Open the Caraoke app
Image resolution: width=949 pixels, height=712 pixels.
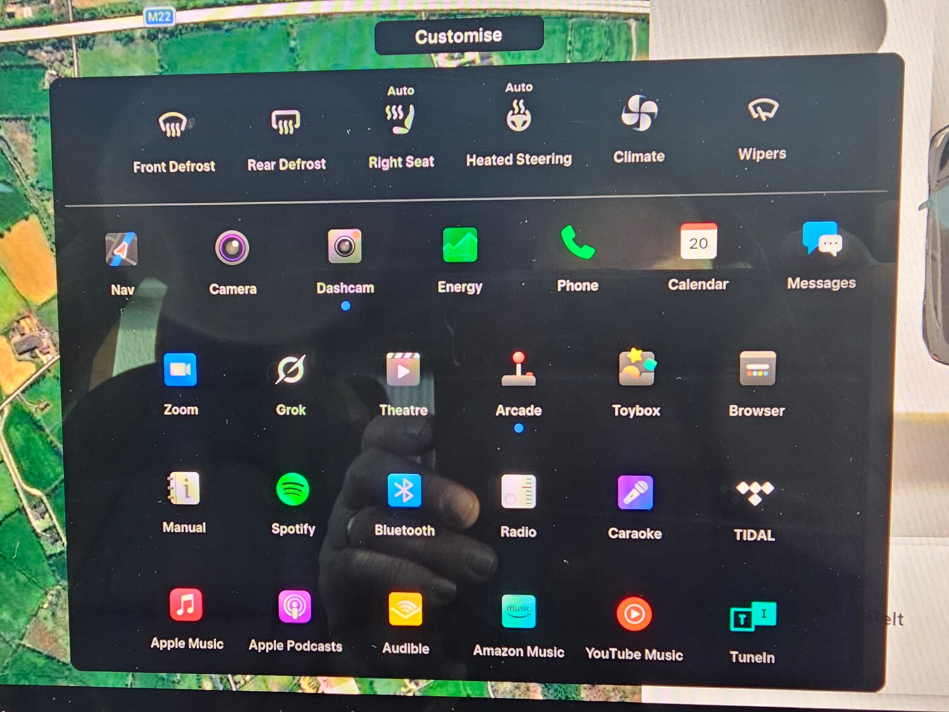635,493
